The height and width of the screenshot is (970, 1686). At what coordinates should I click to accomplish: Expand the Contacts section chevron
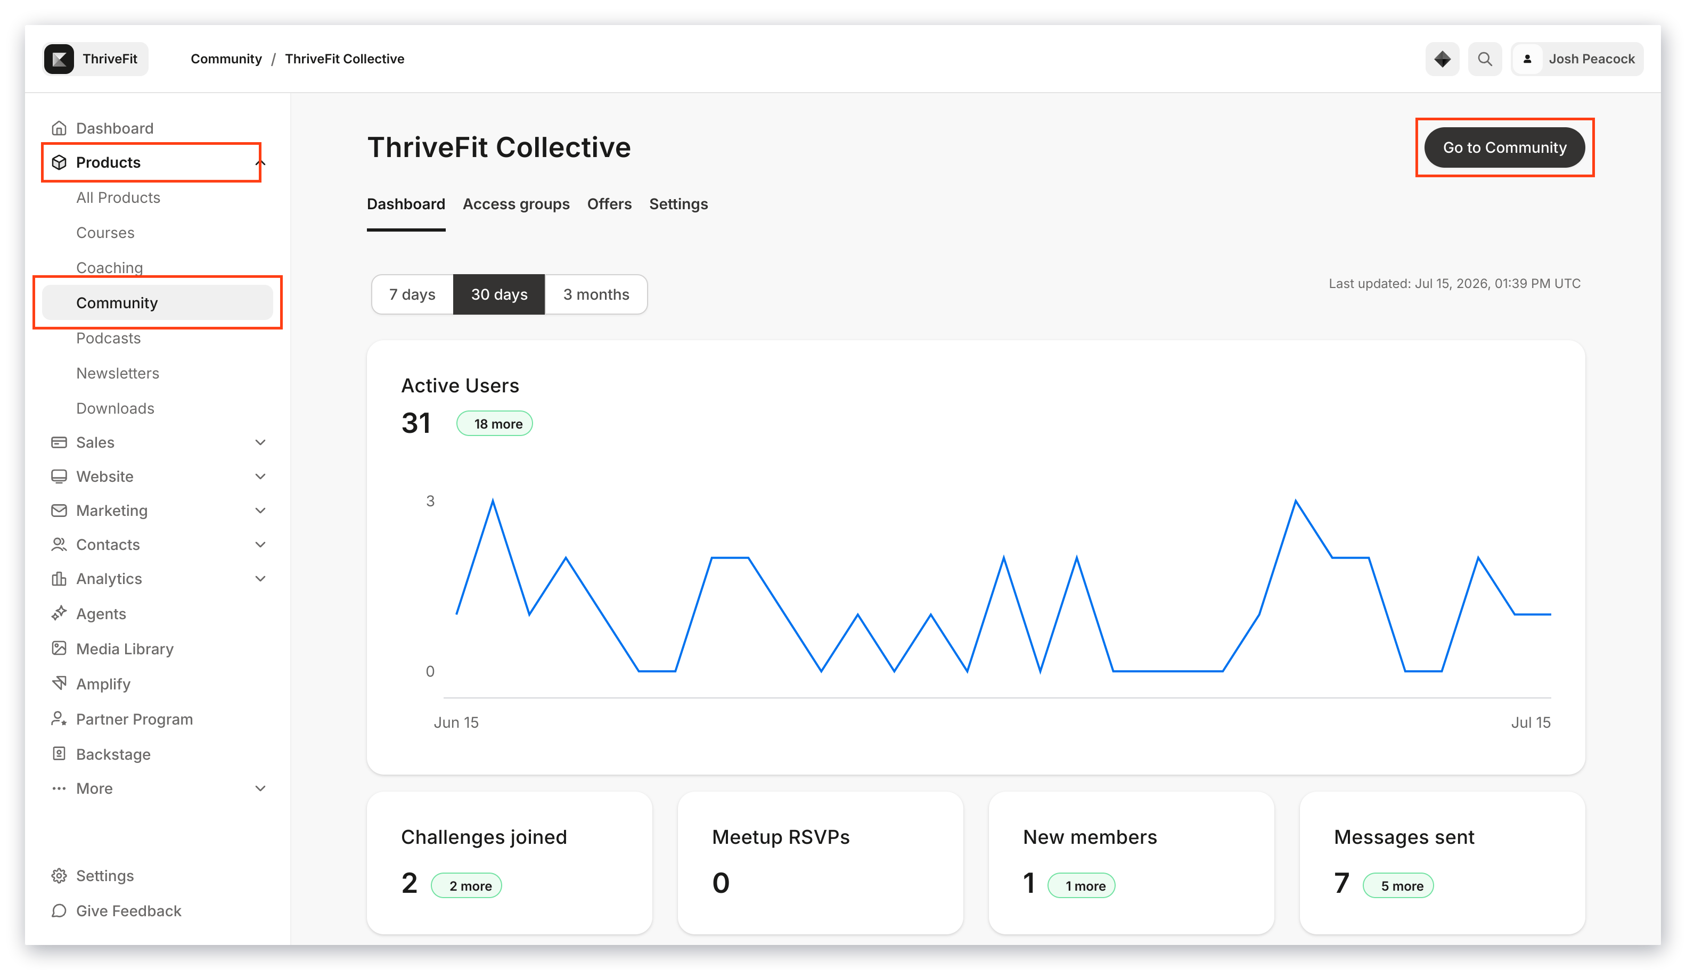click(260, 544)
